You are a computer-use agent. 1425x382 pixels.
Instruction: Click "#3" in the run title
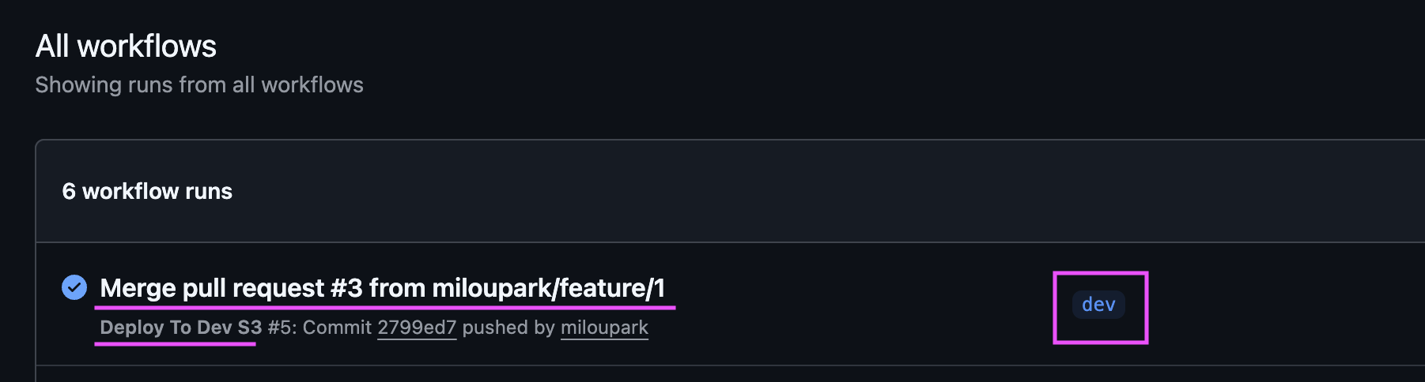tap(346, 288)
